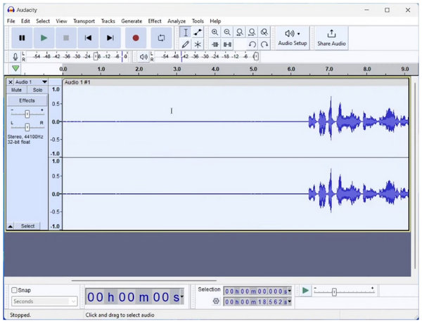Click the green timeline playhead triangle

(x=15, y=68)
